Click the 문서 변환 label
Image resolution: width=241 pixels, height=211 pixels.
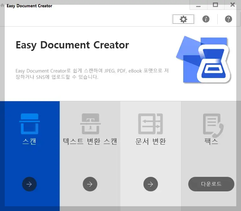point(150,141)
